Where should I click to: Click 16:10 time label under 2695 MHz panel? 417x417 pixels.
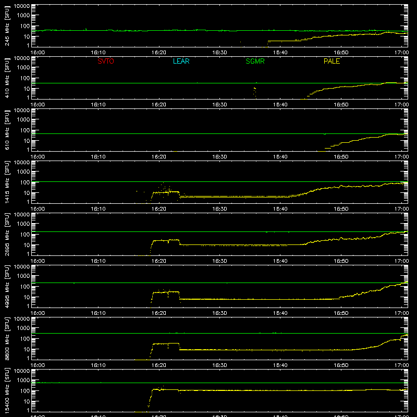tap(98, 261)
